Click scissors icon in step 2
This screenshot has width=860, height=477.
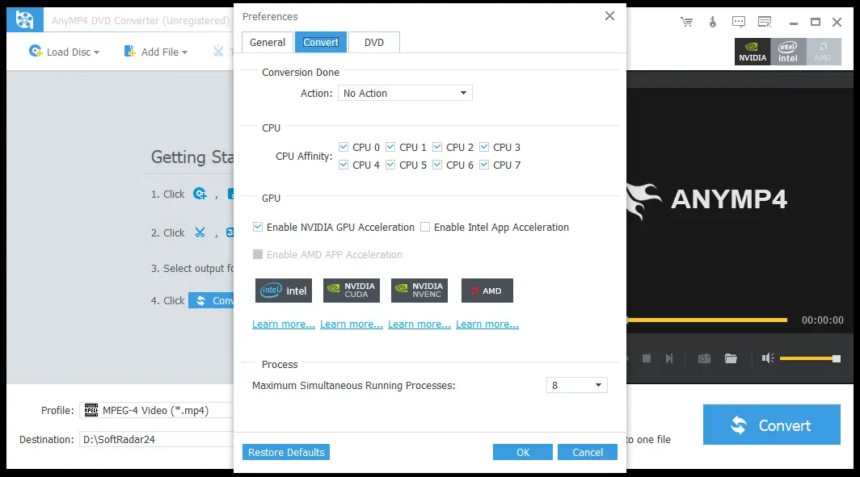click(200, 232)
